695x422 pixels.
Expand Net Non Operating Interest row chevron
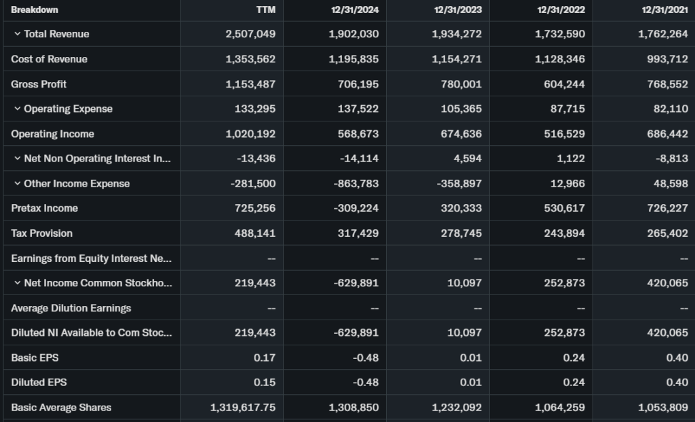(16, 159)
